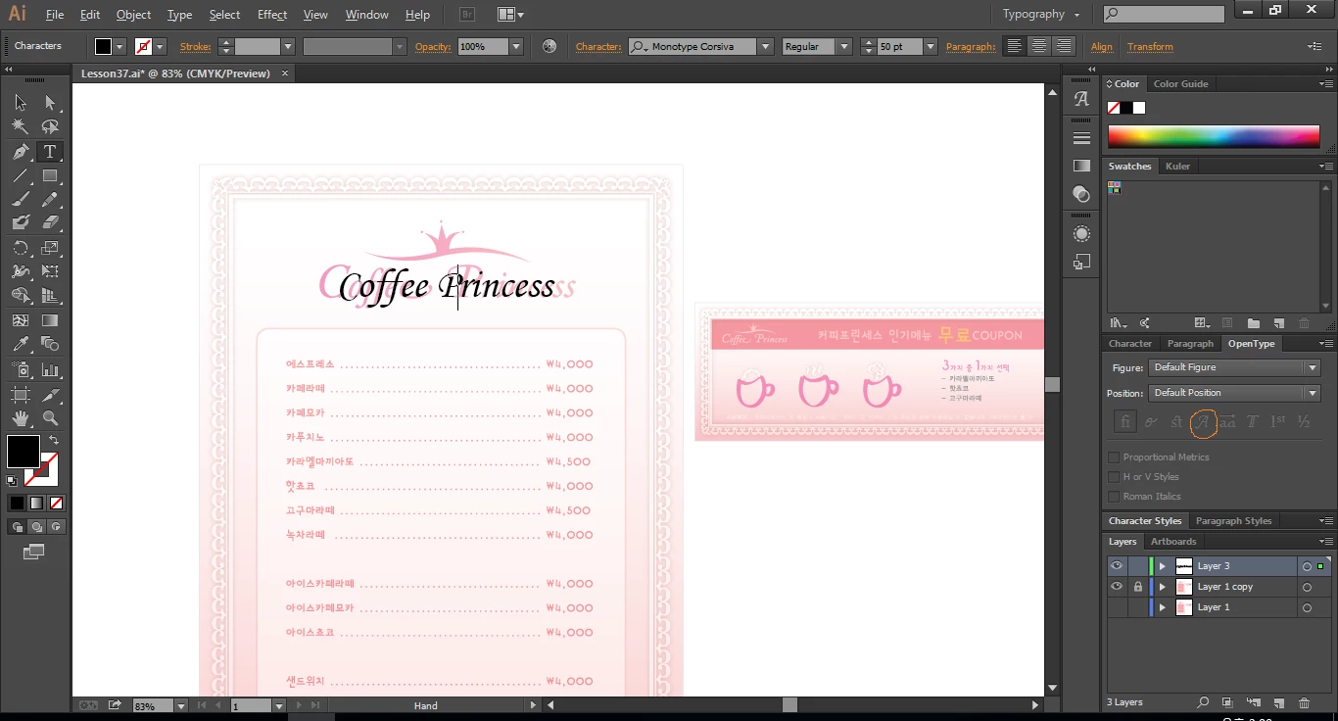This screenshot has width=1338, height=721.
Task: Select the Scale tool
Action: point(50,248)
